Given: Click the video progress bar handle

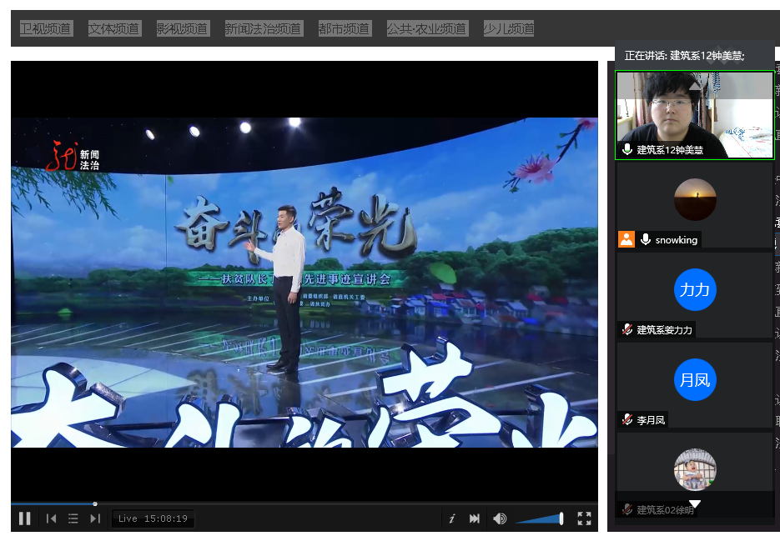Looking at the screenshot, I should pos(95,503).
